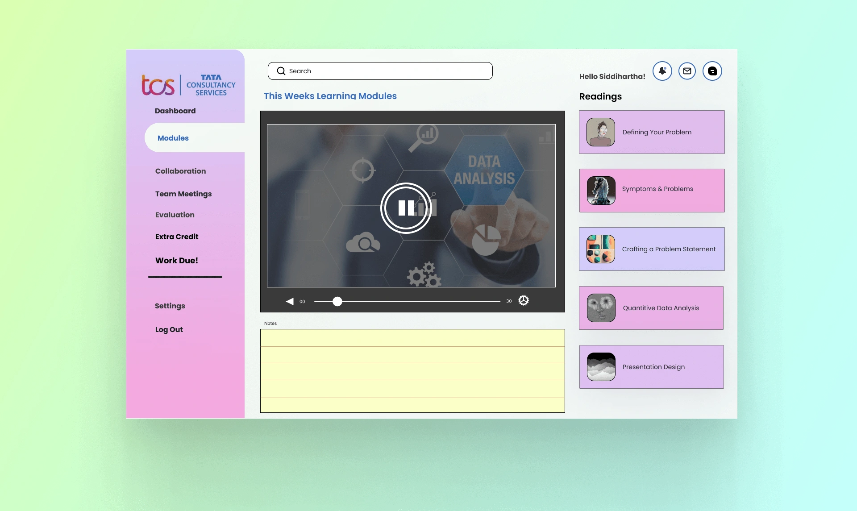Click the video settings gear icon
Image resolution: width=857 pixels, height=511 pixels.
click(x=524, y=300)
